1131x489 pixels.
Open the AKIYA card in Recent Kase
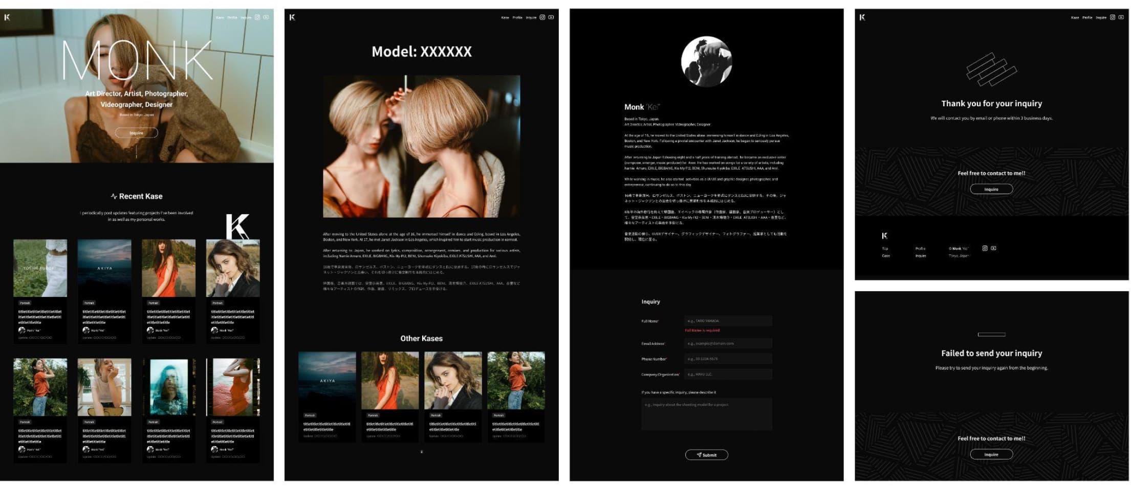click(104, 291)
